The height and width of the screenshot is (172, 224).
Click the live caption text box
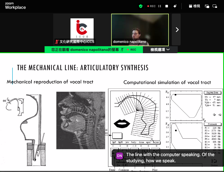click(x=168, y=158)
